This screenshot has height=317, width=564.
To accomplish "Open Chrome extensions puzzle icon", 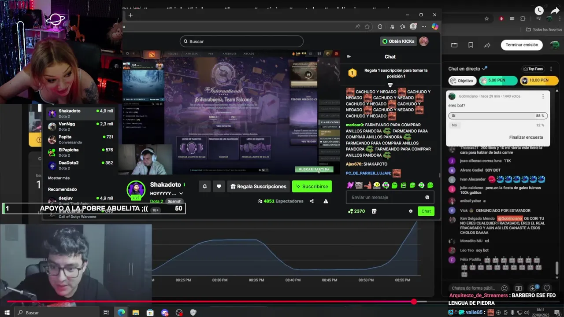I will (x=523, y=18).
